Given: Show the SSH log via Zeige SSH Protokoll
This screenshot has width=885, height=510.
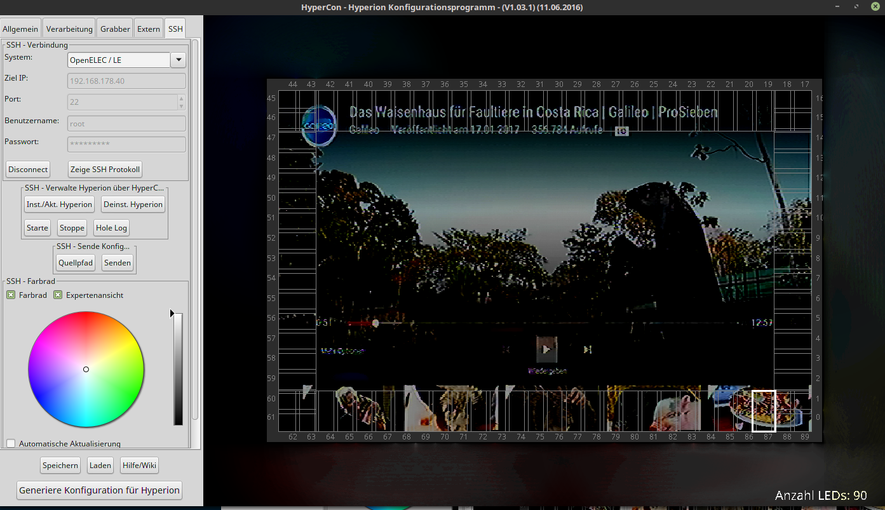Looking at the screenshot, I should point(105,170).
